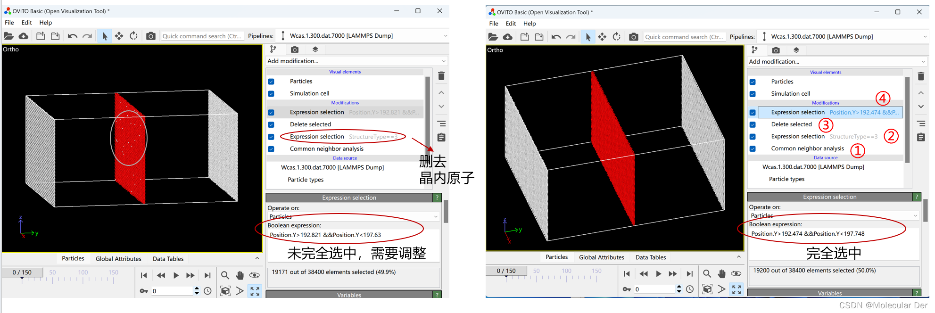Click the pan hand tool in left window
This screenshot has width=935, height=313.
click(x=240, y=275)
